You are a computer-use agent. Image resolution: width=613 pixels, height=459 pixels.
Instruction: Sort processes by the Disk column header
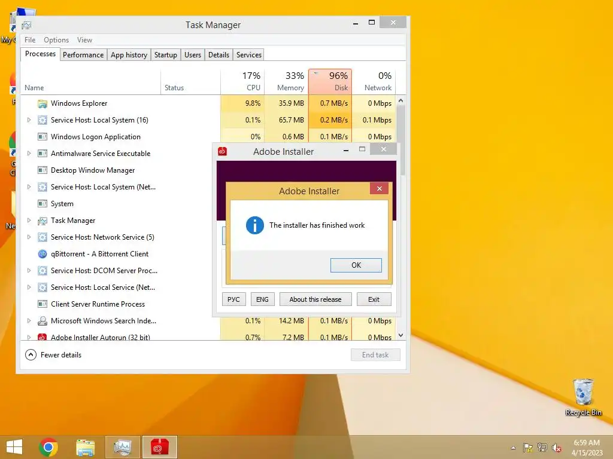click(330, 81)
